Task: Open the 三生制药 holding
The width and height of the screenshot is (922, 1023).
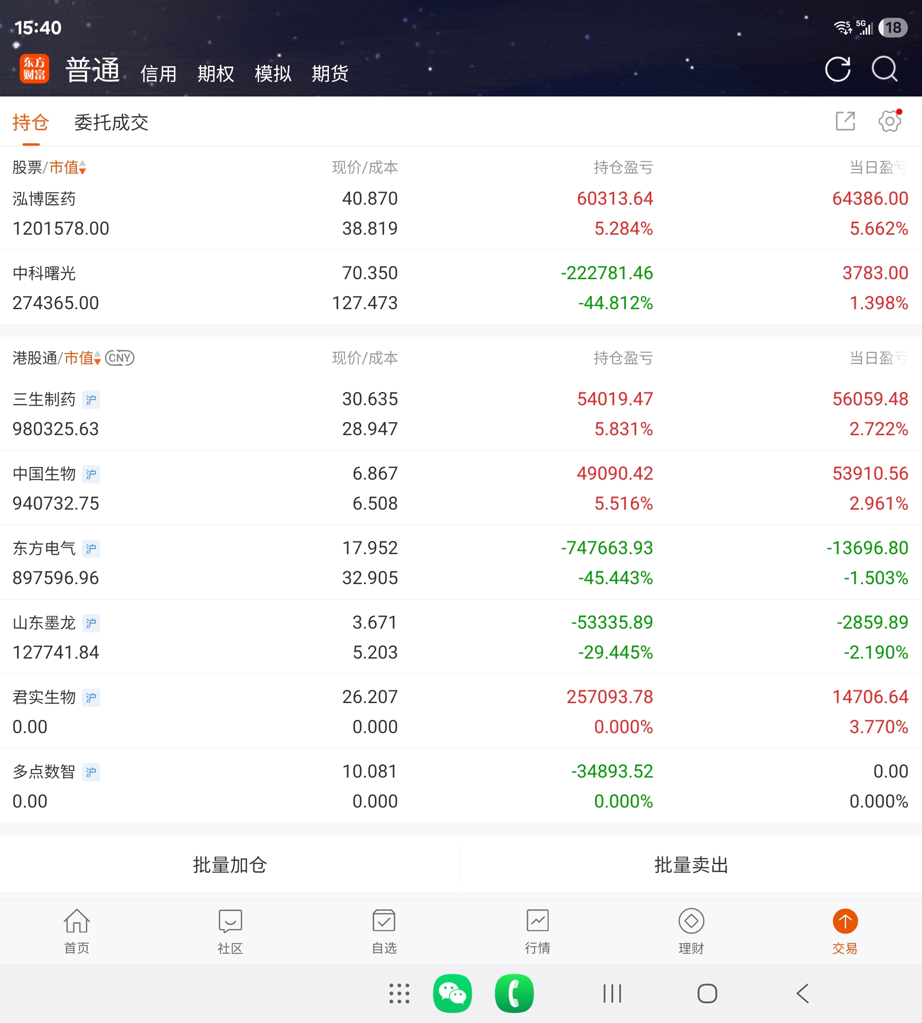Action: pyautogui.click(x=461, y=413)
